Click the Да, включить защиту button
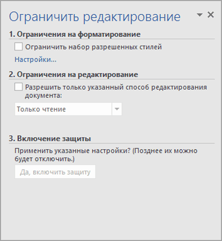 pos(55,172)
